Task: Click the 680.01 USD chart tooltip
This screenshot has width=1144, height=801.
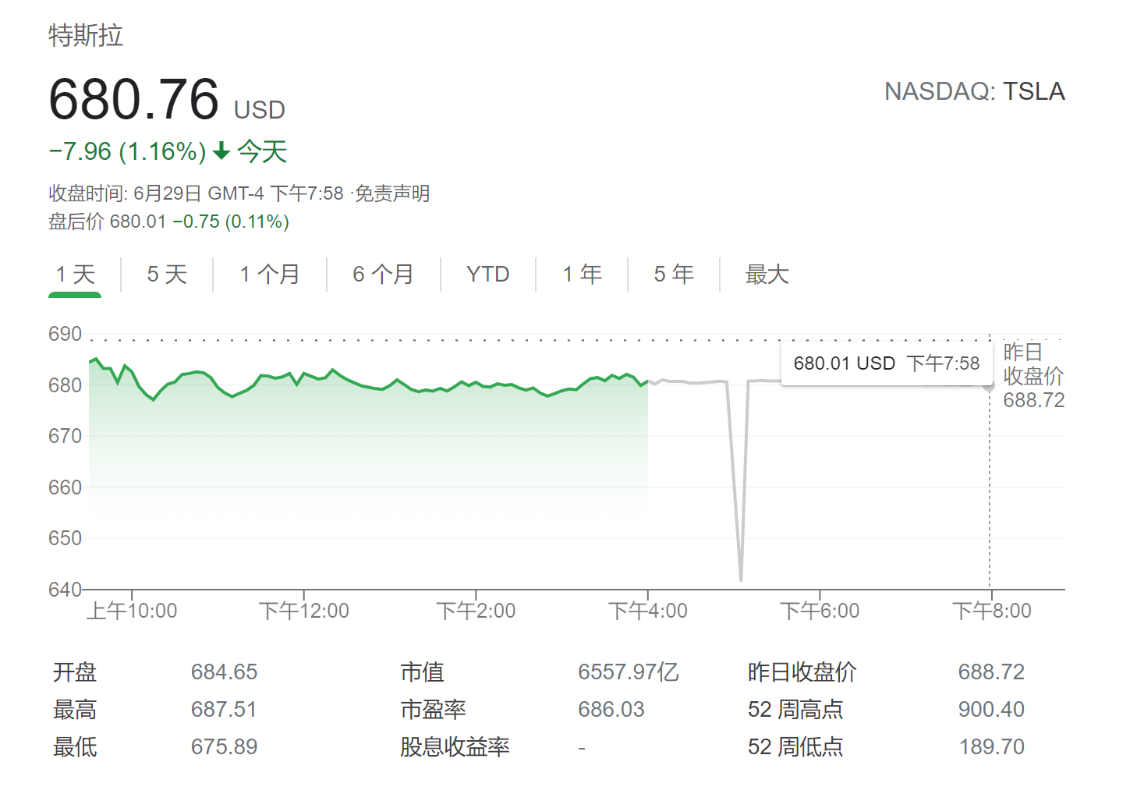Action: 887,363
